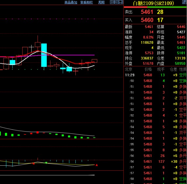This screenshot has width=187, height=184.
Task: Click the 价格 column header
Action: point(148,69)
